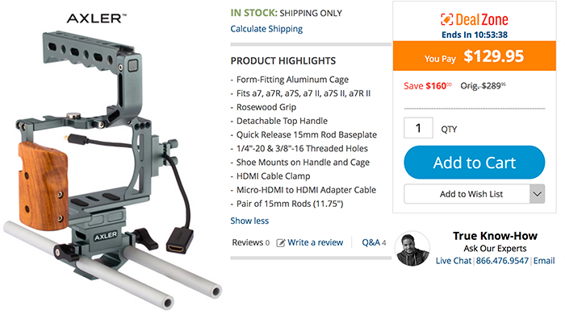Start a Live Chat with experts
The image size is (565, 318).
(x=454, y=261)
